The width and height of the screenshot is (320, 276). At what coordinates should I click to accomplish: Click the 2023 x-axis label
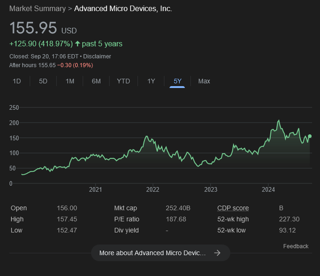point(211,189)
